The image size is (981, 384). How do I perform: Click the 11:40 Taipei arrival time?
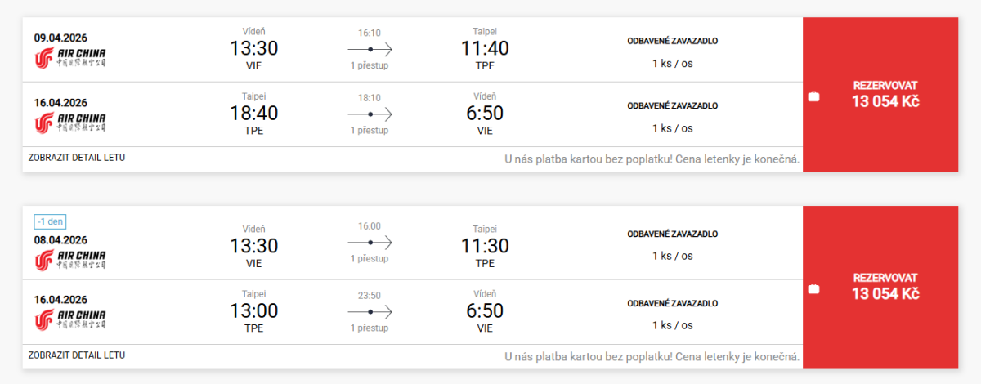(485, 49)
